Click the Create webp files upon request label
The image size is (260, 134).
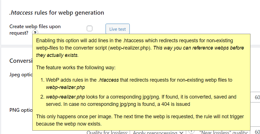pos(35,30)
